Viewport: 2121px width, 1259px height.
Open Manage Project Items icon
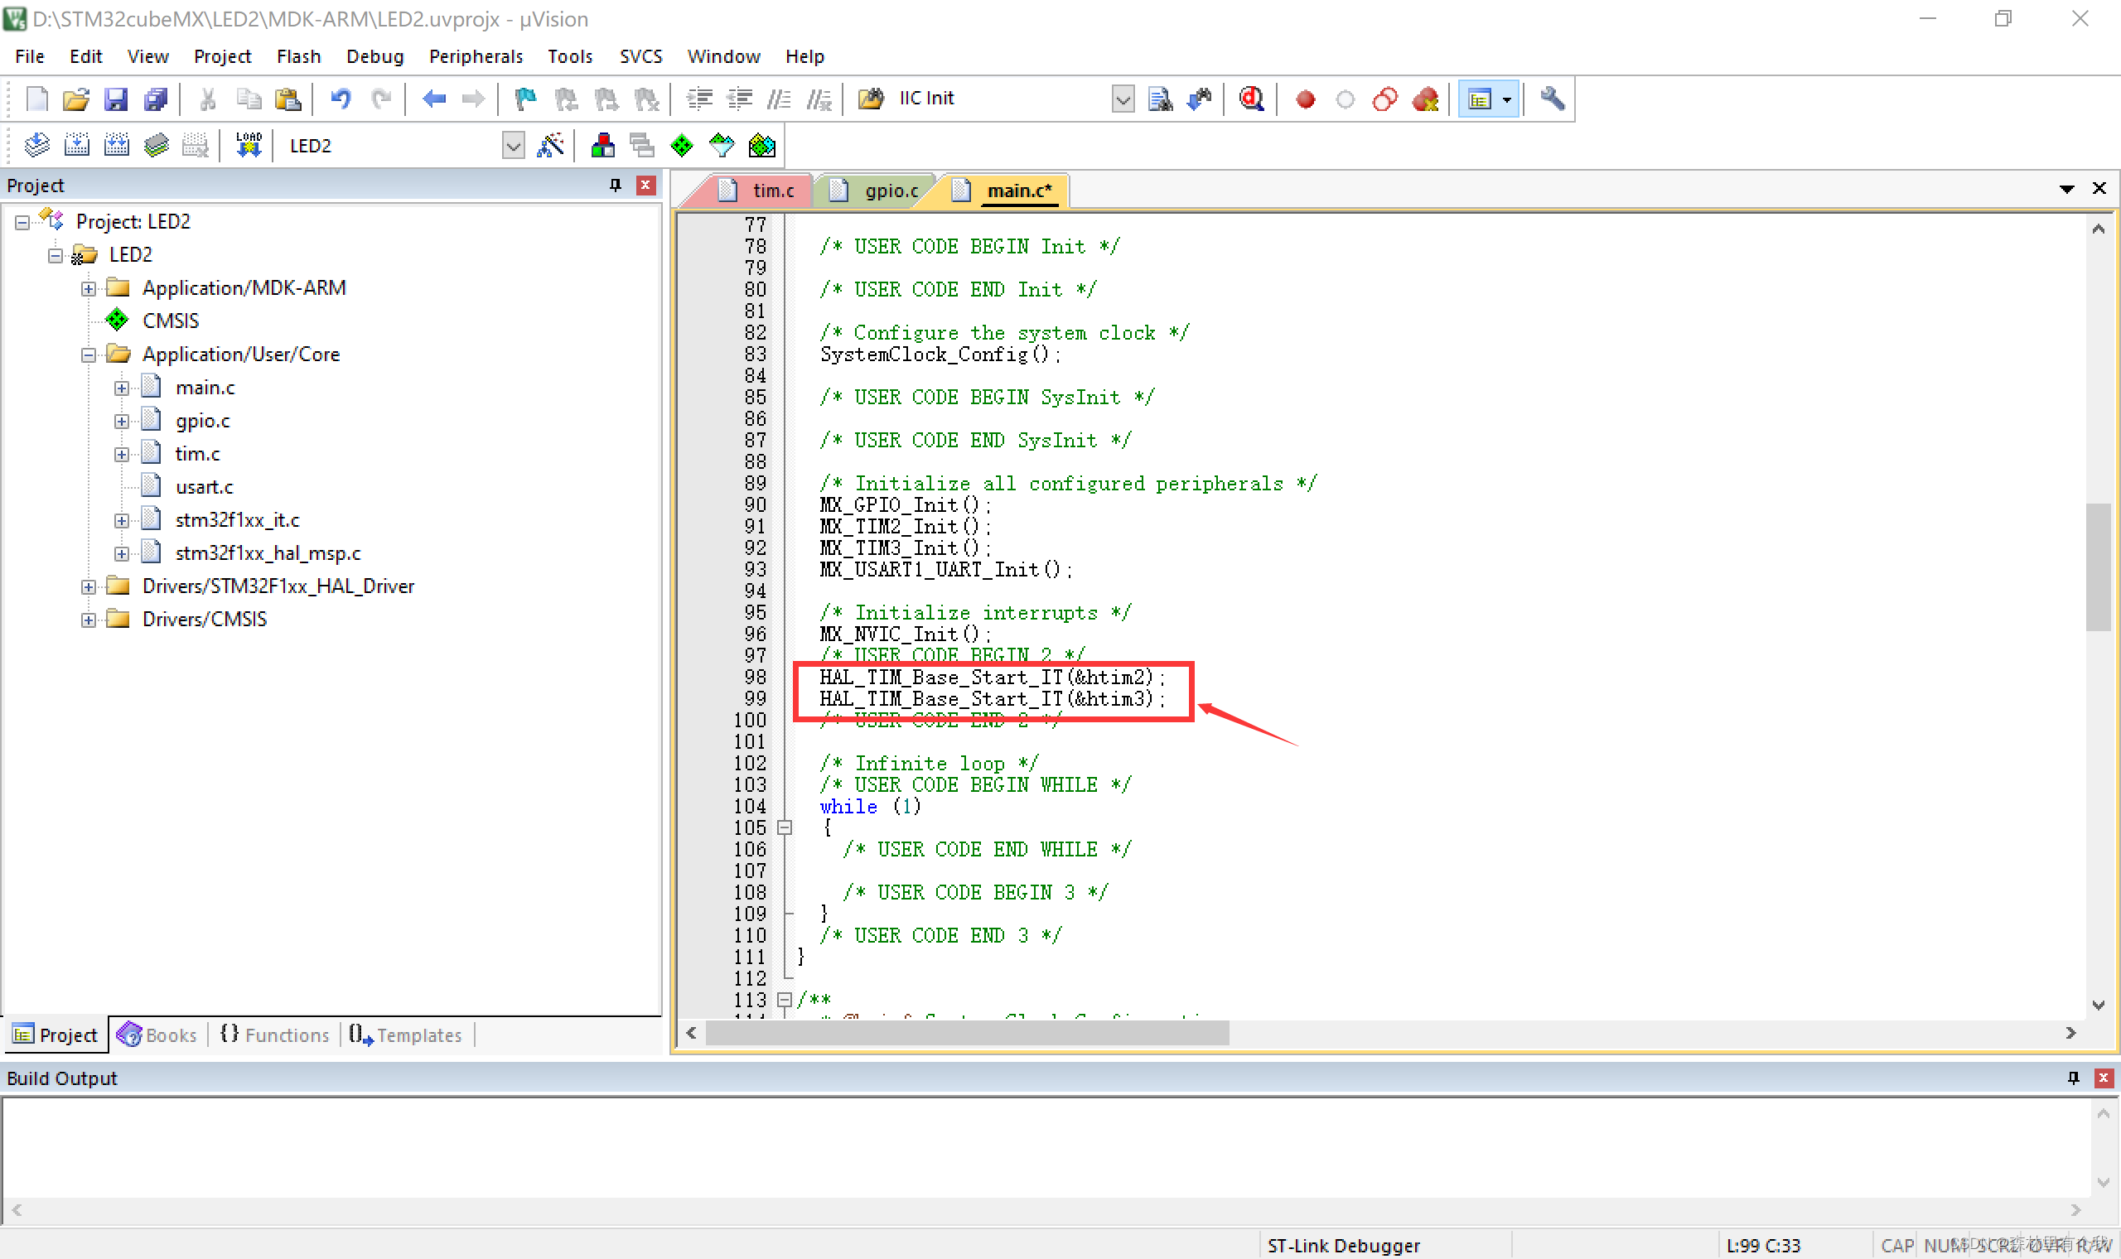(x=603, y=146)
